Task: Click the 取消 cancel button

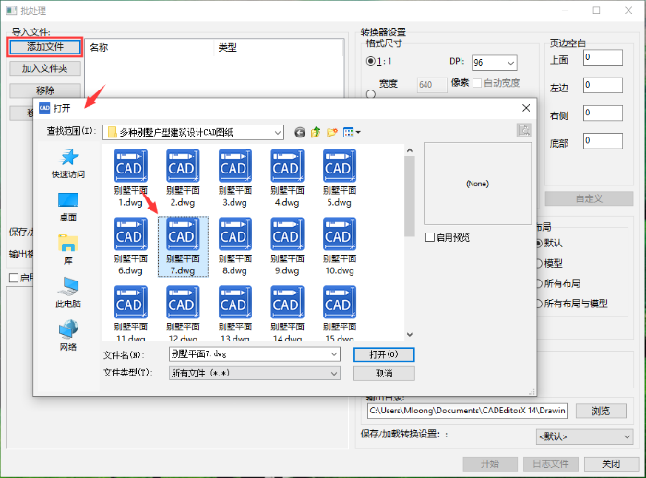Action: [x=384, y=374]
